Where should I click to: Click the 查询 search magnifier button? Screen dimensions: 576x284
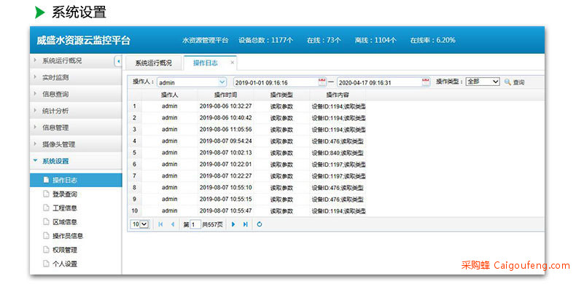[514, 82]
